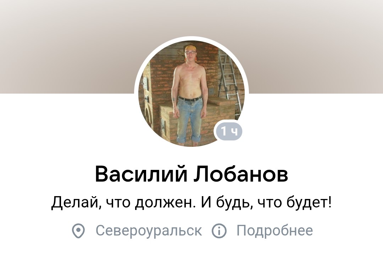Viewport: 383px width, 255px height.
Task: Select the name Василий Лобанов
Action: pos(191,174)
